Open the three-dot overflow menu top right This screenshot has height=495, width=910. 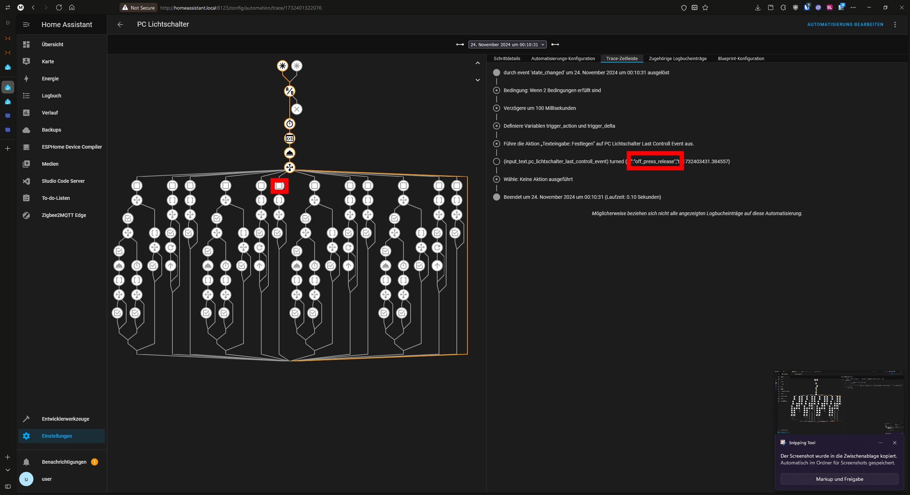pyautogui.click(x=895, y=25)
